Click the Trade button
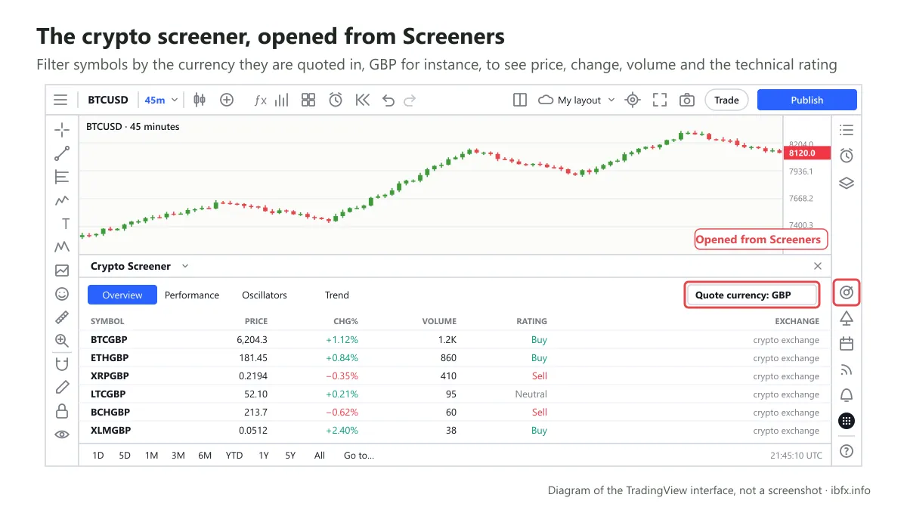 pos(726,100)
